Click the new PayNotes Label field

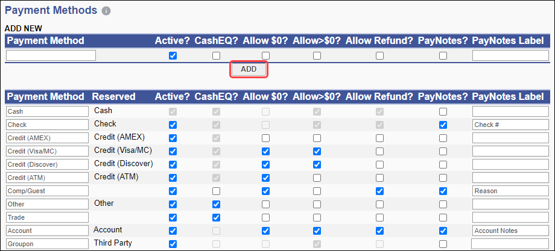(510, 55)
